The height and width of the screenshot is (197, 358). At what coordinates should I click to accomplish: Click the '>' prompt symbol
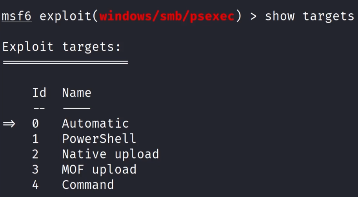point(254,16)
